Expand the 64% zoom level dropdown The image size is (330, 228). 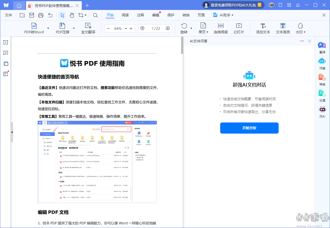[x=126, y=29]
